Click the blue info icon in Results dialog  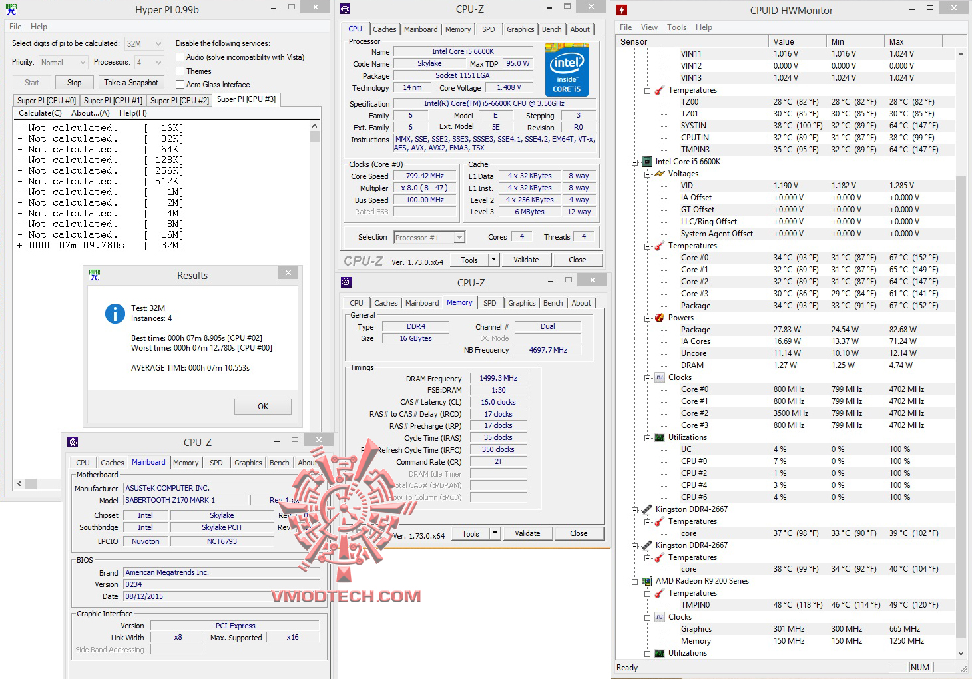115,314
